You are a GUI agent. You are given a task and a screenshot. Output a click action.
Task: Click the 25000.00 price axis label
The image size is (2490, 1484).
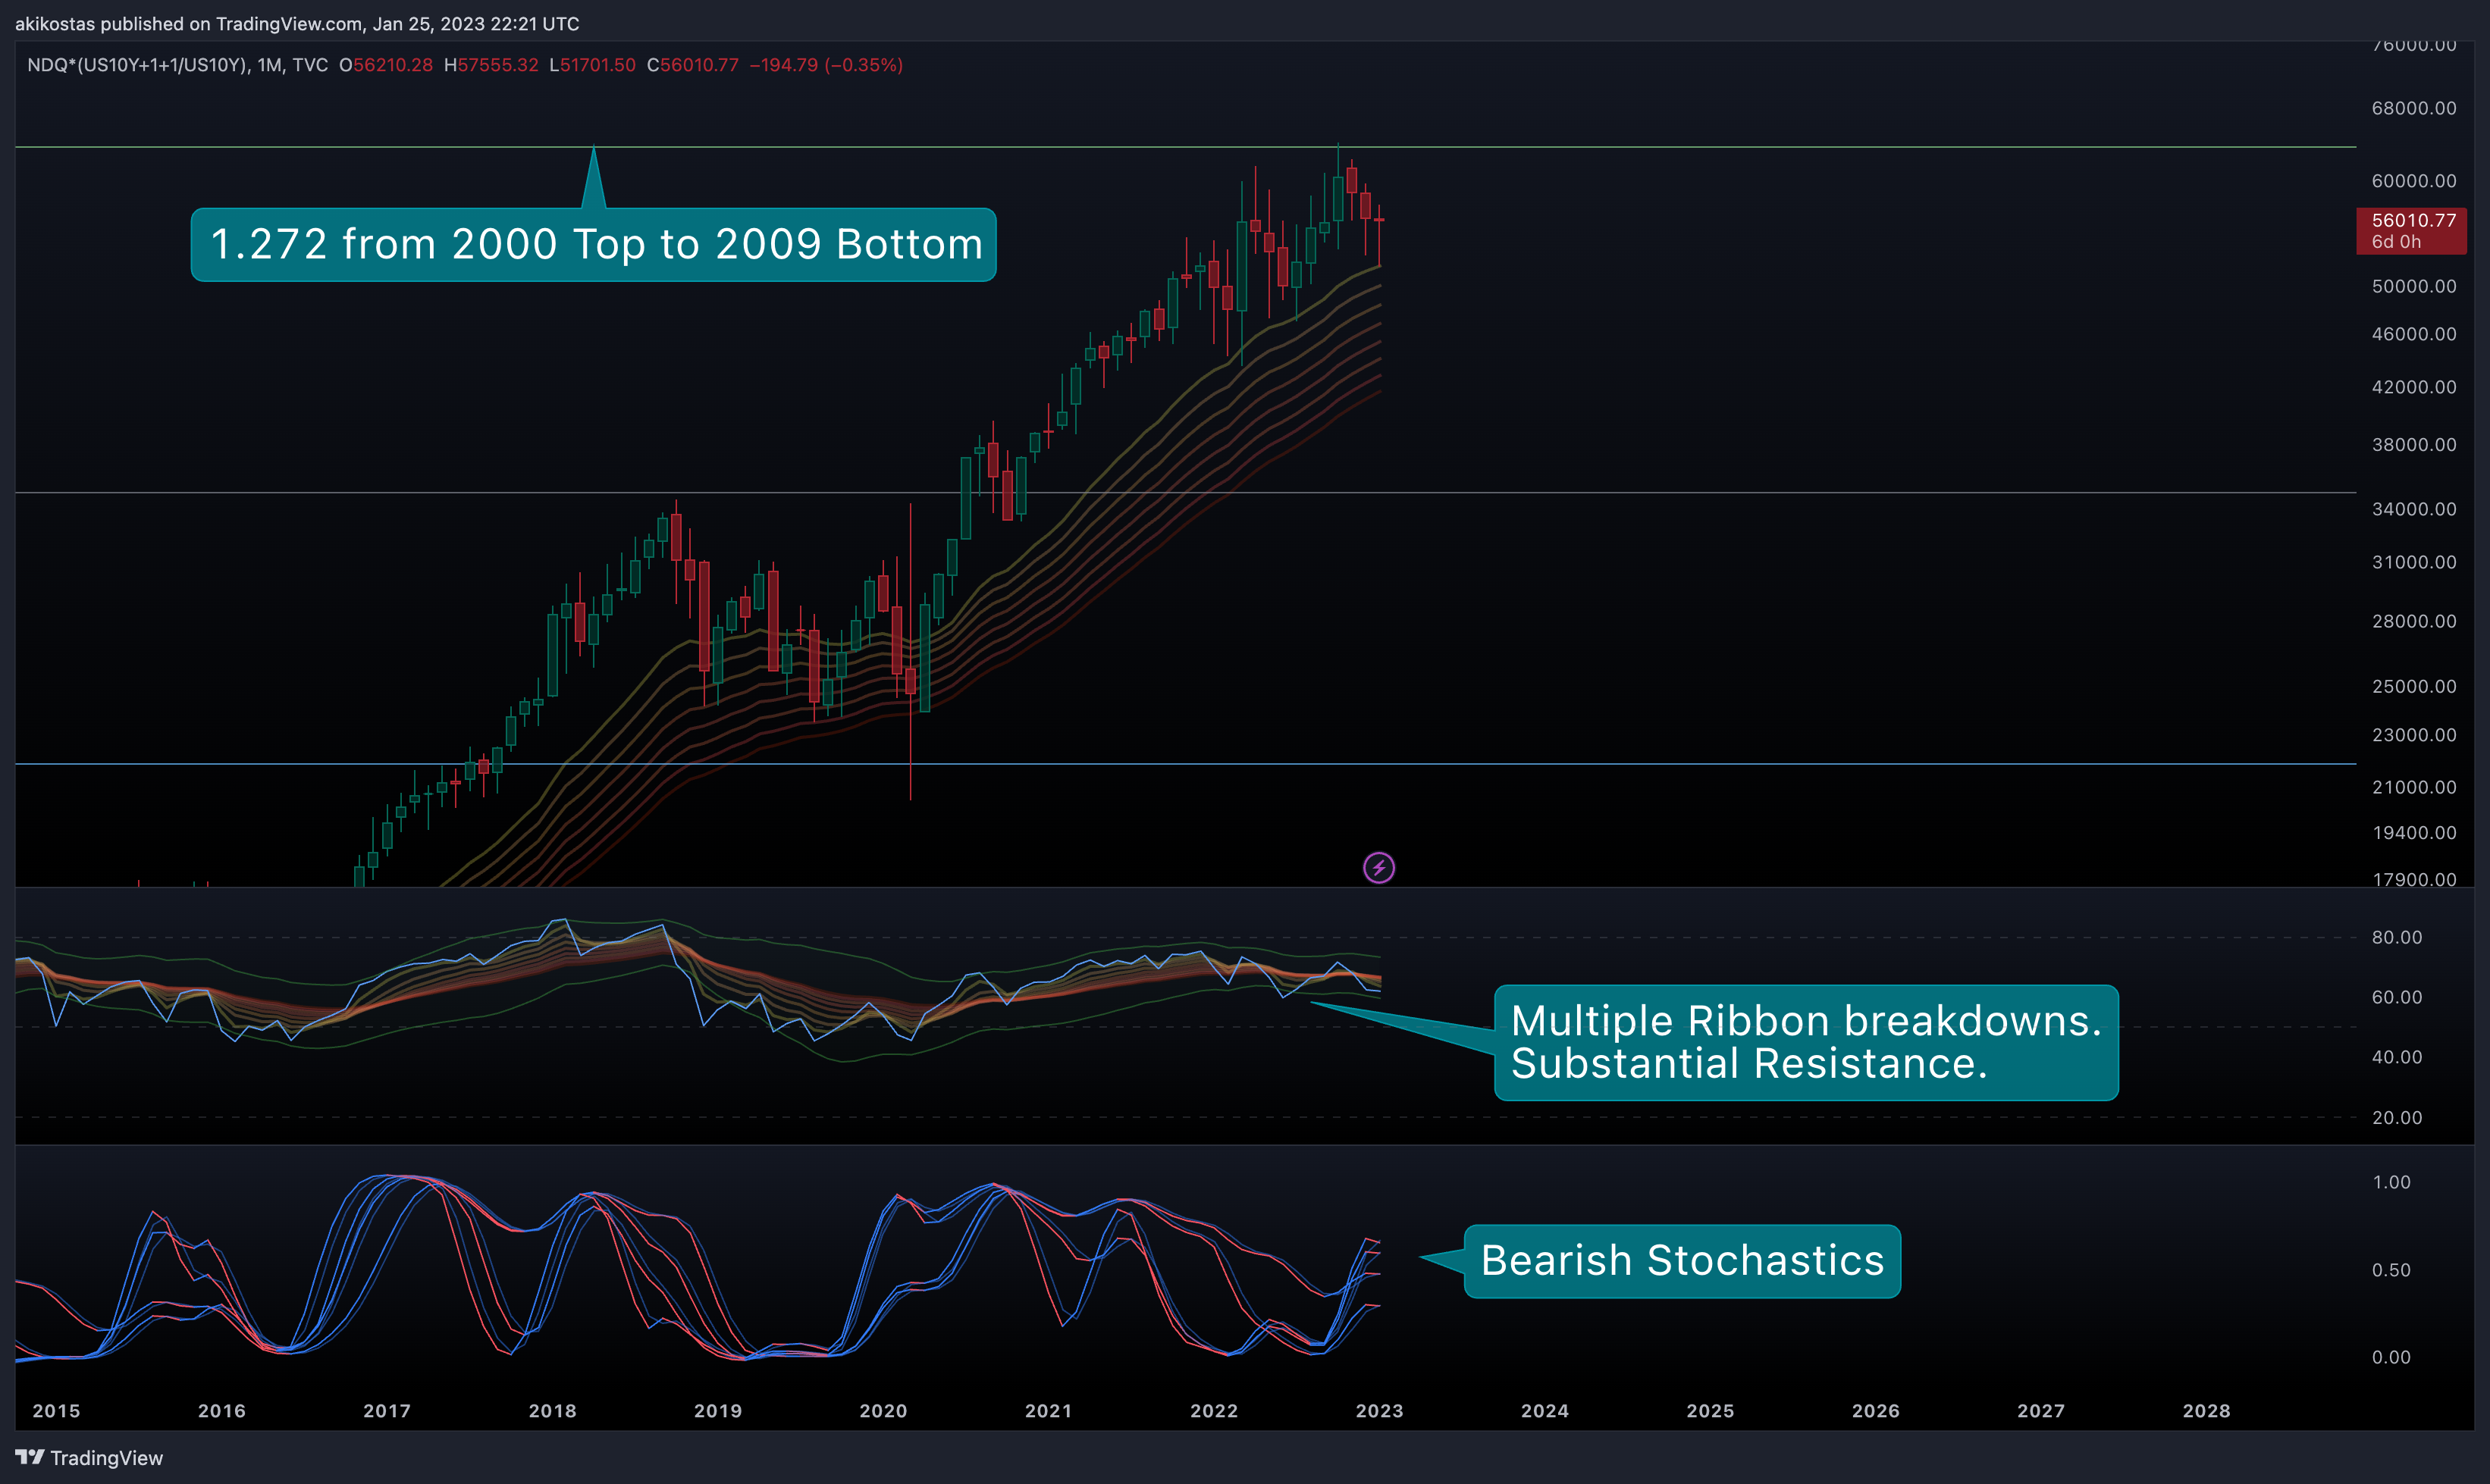point(2414,686)
